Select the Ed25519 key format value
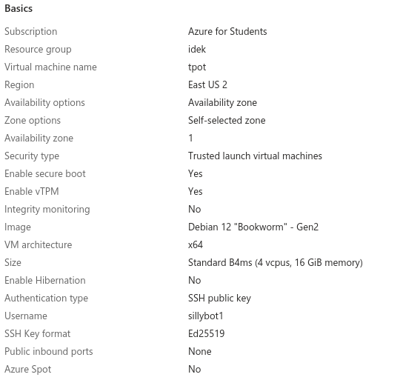400x380 pixels. pyautogui.click(x=206, y=333)
